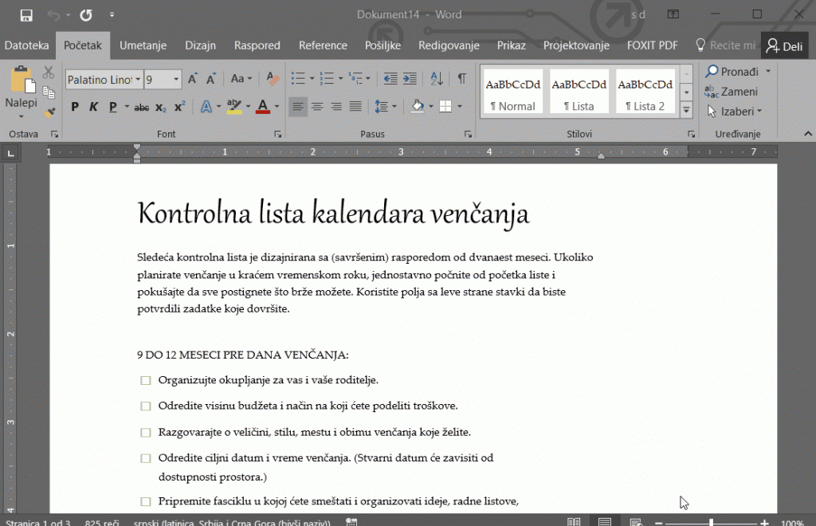Toggle underline with underlined P button
Image resolution: width=816 pixels, height=526 pixels.
[113, 107]
